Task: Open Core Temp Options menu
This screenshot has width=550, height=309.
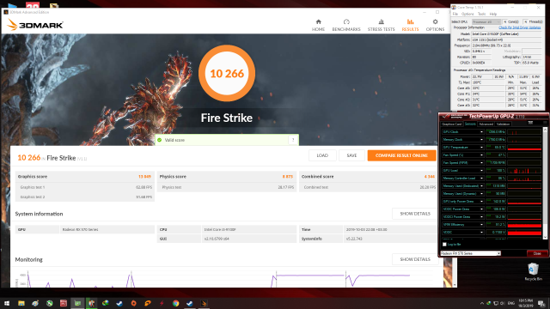Action: tap(467, 14)
